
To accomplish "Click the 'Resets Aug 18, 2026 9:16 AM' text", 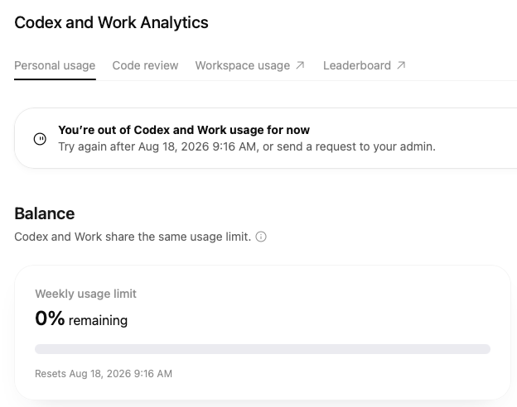I will (104, 374).
